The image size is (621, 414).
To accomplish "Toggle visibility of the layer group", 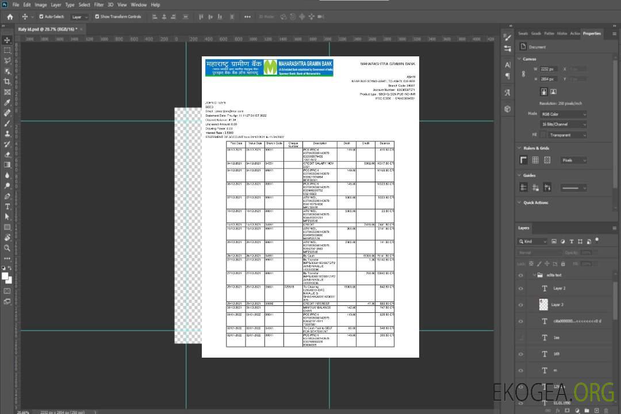I will coord(521,275).
